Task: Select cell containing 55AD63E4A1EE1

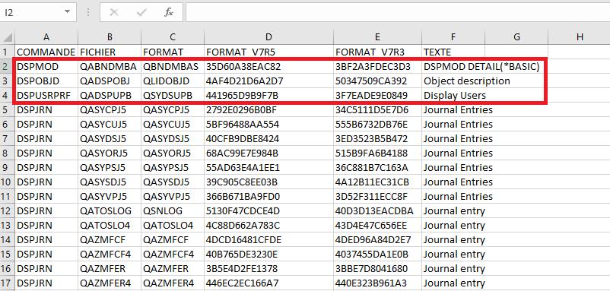Action: [x=268, y=167]
